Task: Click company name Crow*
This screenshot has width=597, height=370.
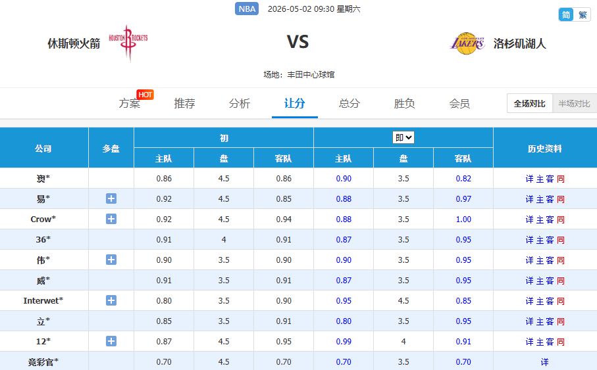Action: click(43, 219)
